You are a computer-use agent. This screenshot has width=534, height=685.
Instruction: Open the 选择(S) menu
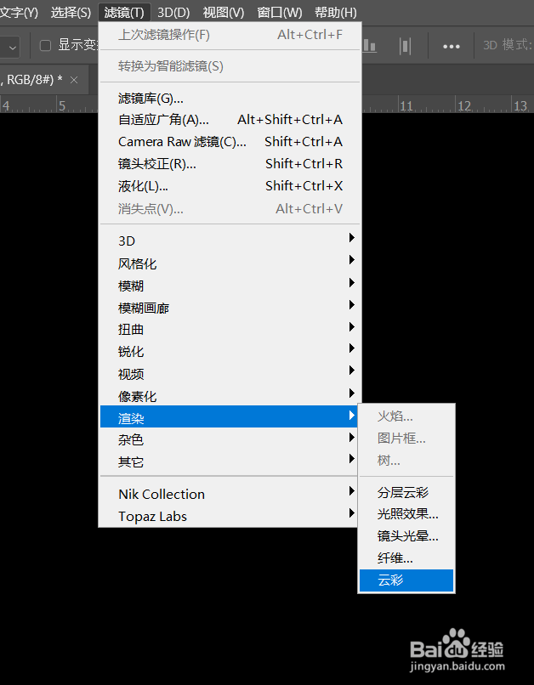pyautogui.click(x=71, y=12)
